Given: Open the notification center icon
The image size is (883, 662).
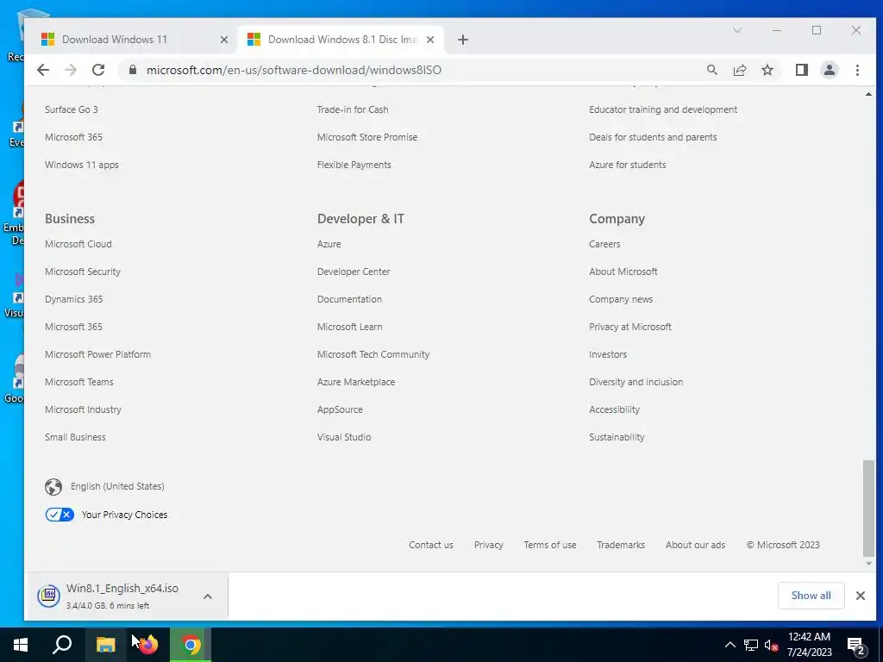Looking at the screenshot, I should 856,646.
